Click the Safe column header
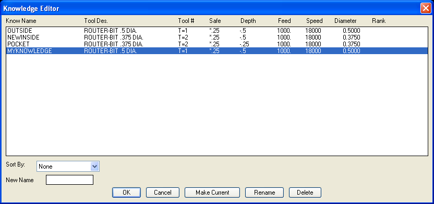434x204 pixels. [215, 21]
